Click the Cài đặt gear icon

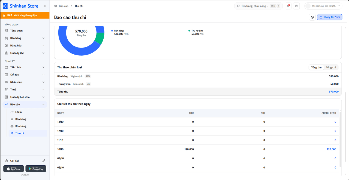(7, 161)
